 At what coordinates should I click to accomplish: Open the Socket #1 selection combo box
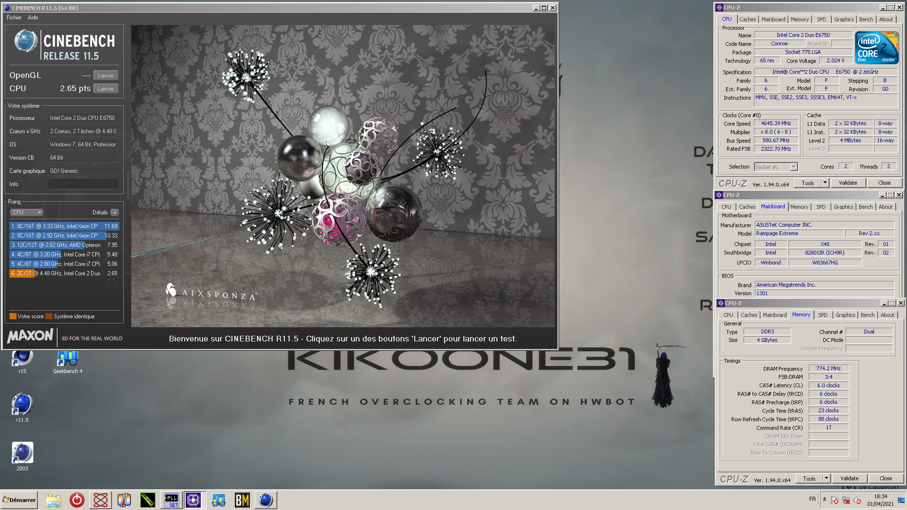(776, 167)
